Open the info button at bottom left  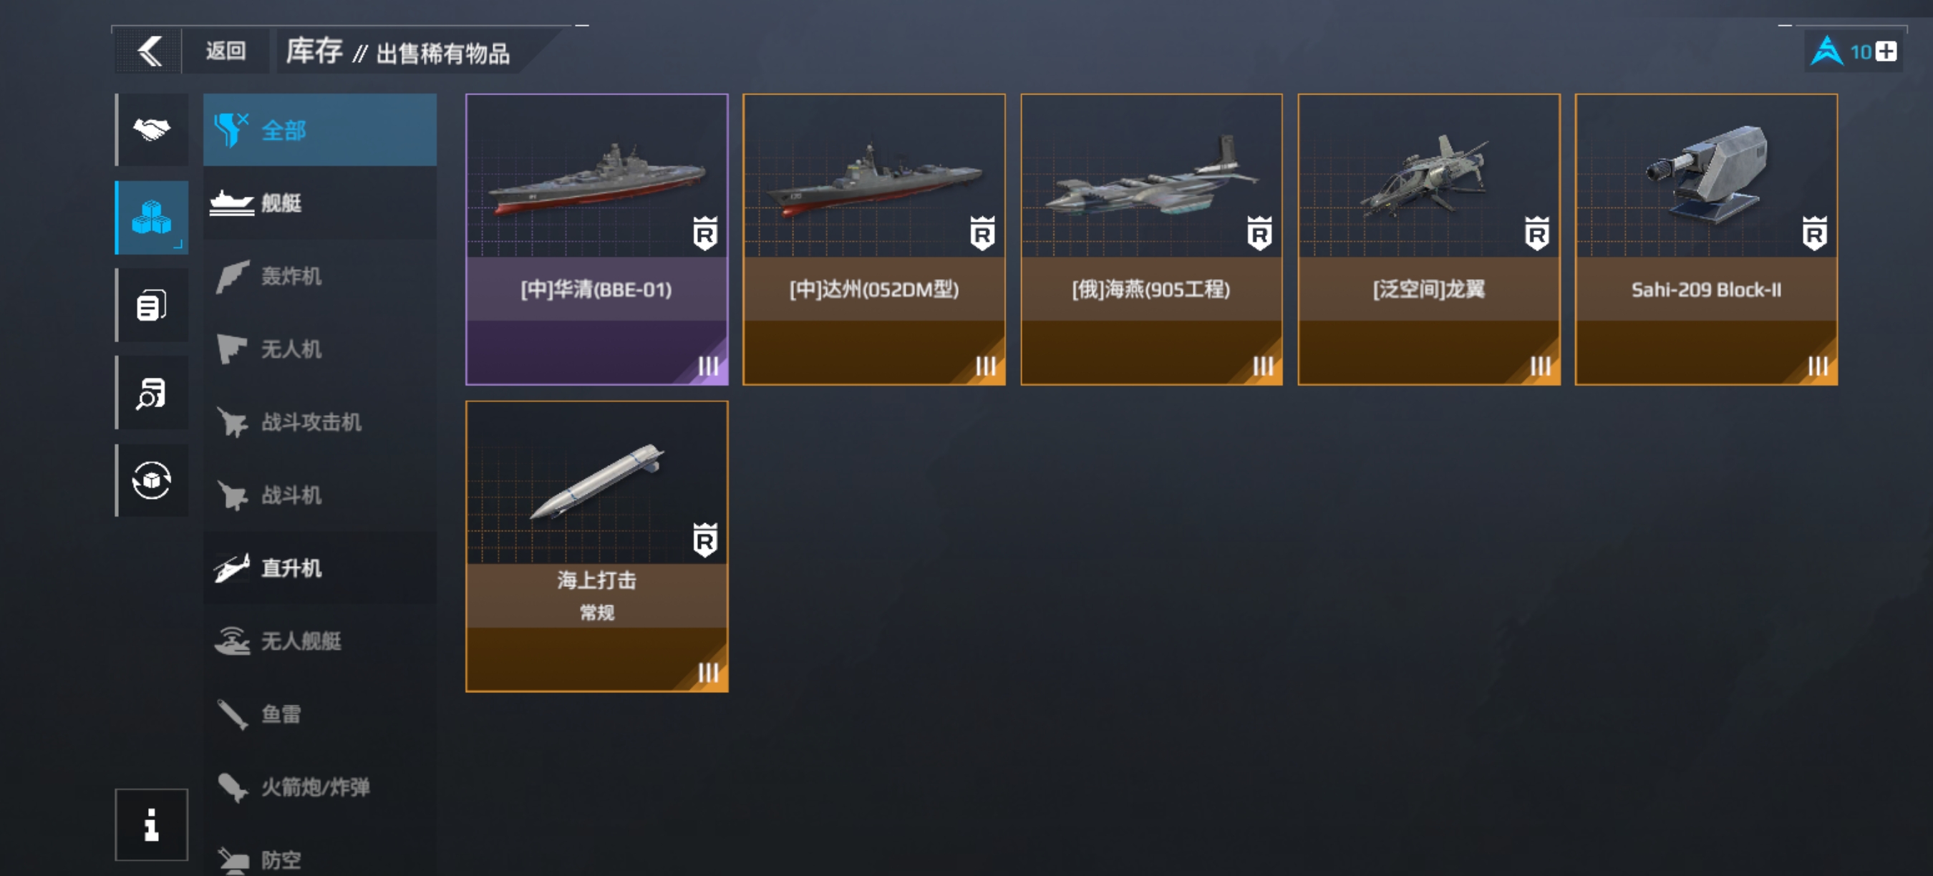tap(152, 824)
